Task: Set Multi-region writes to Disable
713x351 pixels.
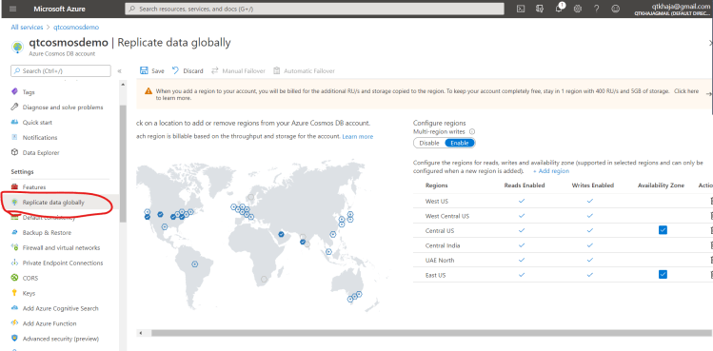Action: pyautogui.click(x=428, y=143)
